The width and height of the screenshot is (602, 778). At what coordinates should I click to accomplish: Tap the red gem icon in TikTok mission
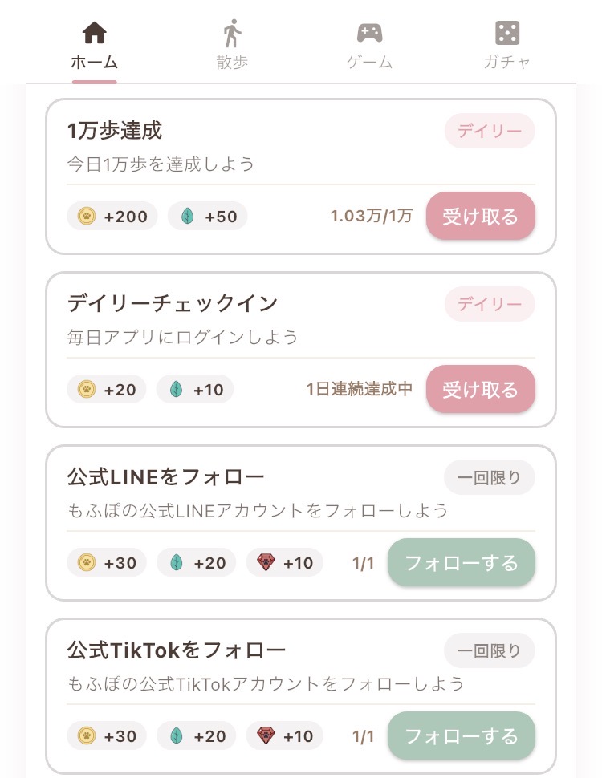click(266, 736)
